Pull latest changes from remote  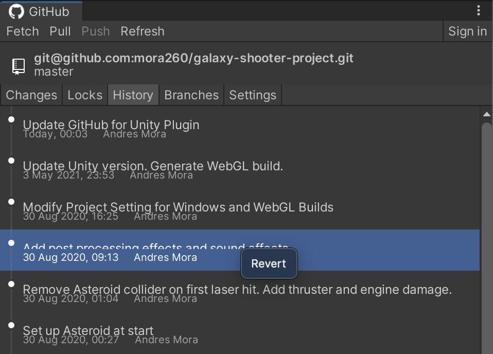pyautogui.click(x=60, y=31)
